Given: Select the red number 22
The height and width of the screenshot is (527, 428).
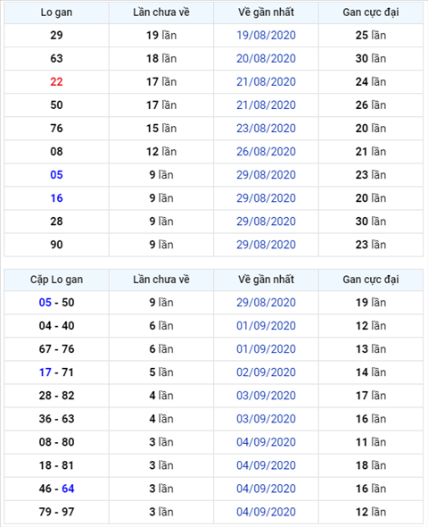Looking at the screenshot, I should coord(56,81).
